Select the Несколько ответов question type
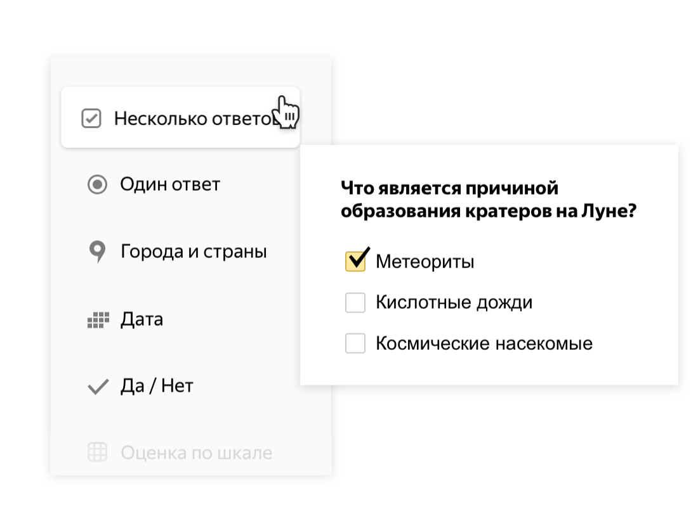This screenshot has height=507, width=698. pos(180,118)
